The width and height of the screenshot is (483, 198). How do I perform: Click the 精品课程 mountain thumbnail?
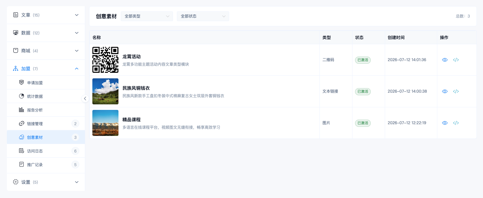pos(105,123)
